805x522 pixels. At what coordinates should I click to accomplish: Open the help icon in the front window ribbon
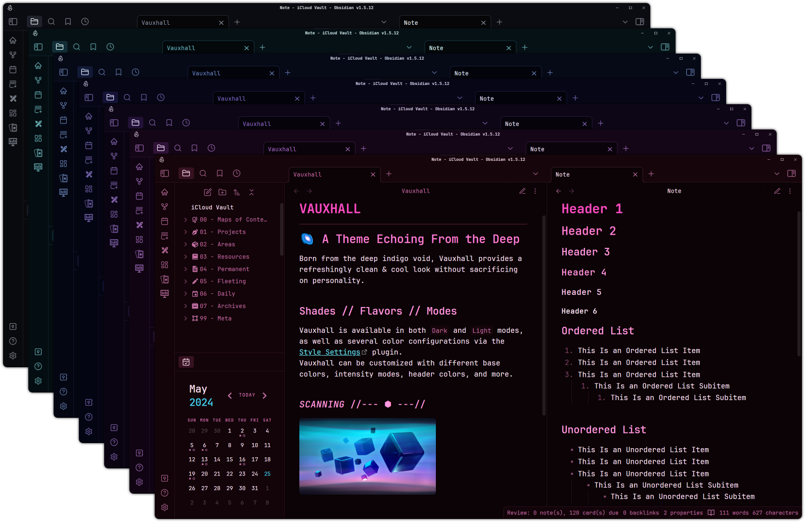click(x=165, y=493)
